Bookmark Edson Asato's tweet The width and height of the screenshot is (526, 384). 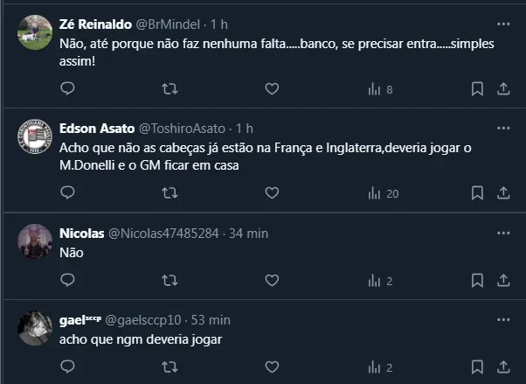point(477,192)
